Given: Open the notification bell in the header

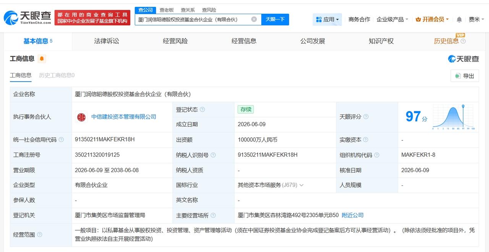Looking at the screenshot, I should coord(459,20).
